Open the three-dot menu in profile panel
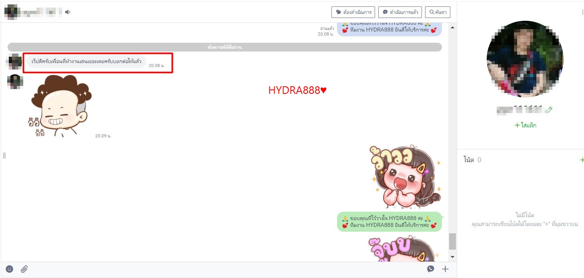This screenshot has height=278, width=584. (582, 12)
